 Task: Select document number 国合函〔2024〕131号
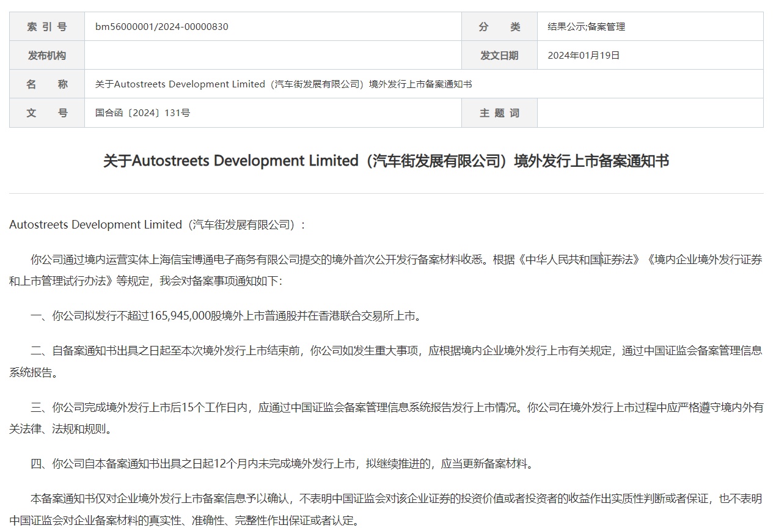[x=142, y=113]
